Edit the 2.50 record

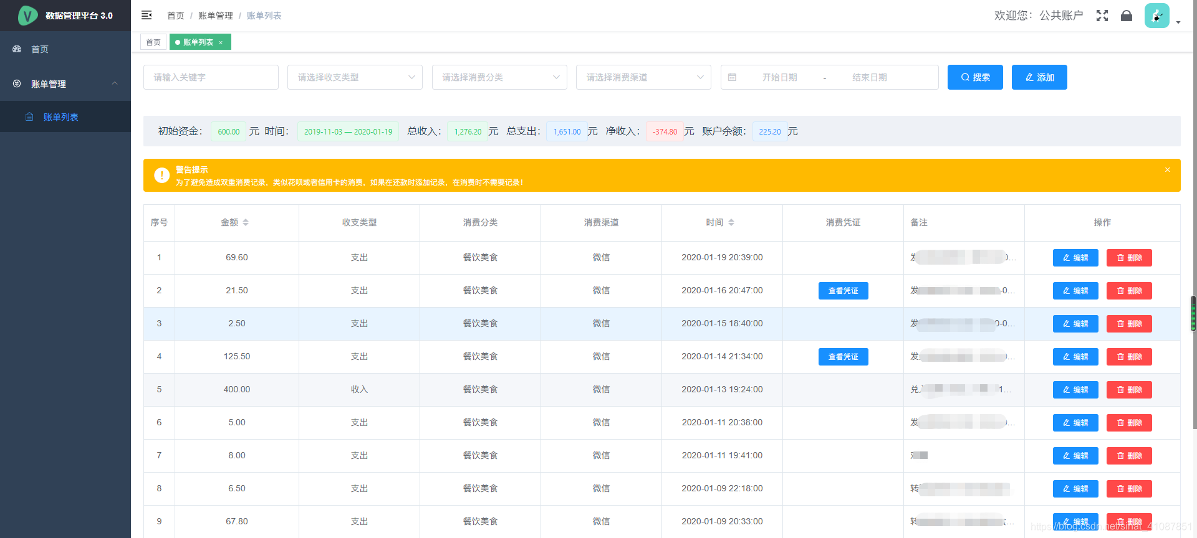click(1075, 324)
